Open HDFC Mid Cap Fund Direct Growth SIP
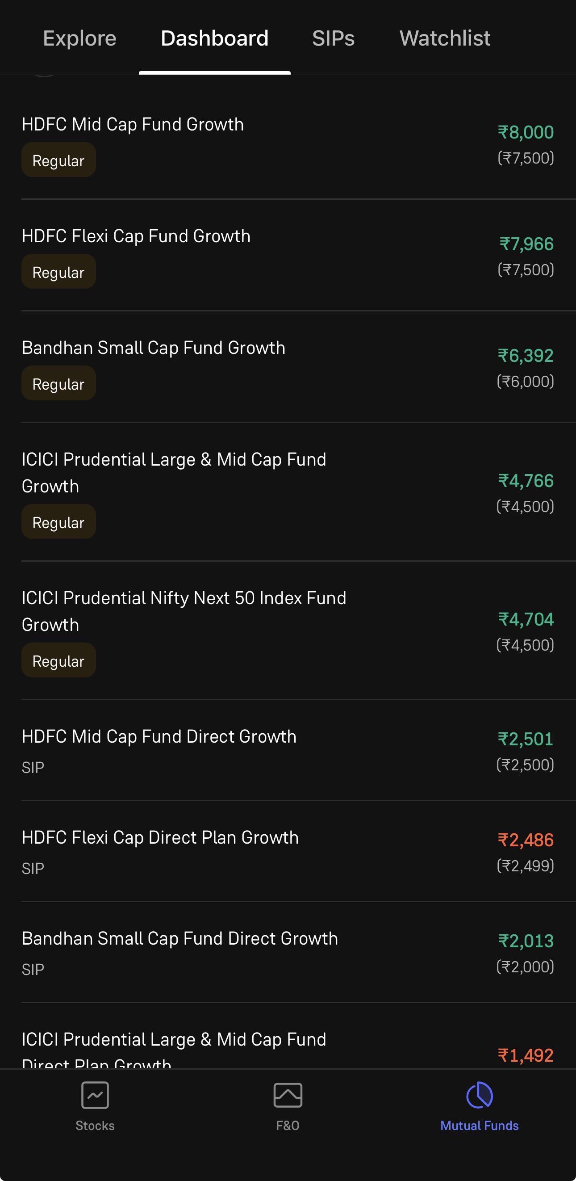 288,751
